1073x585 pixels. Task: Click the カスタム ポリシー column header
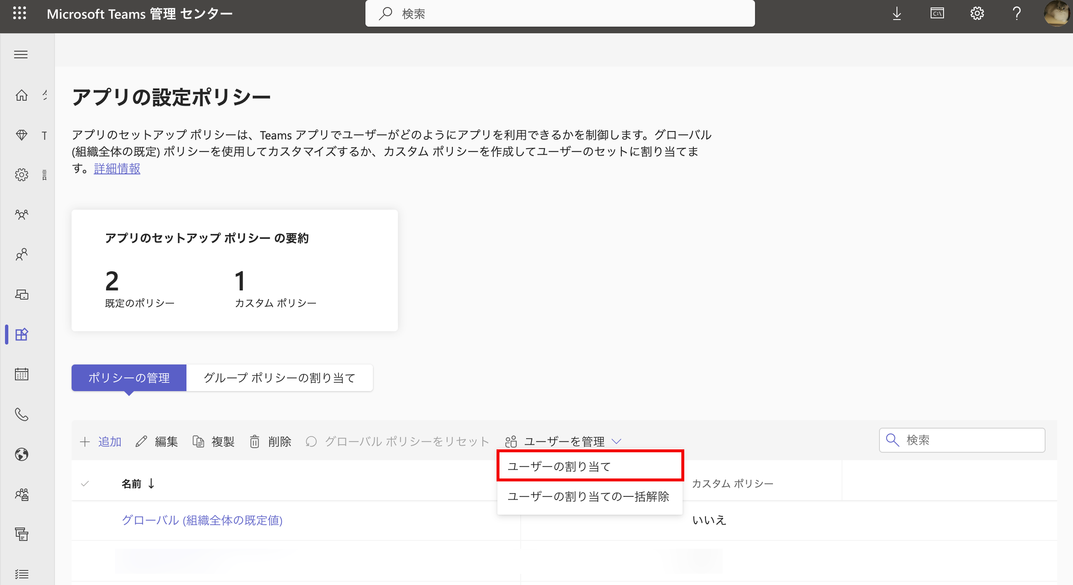(x=732, y=483)
